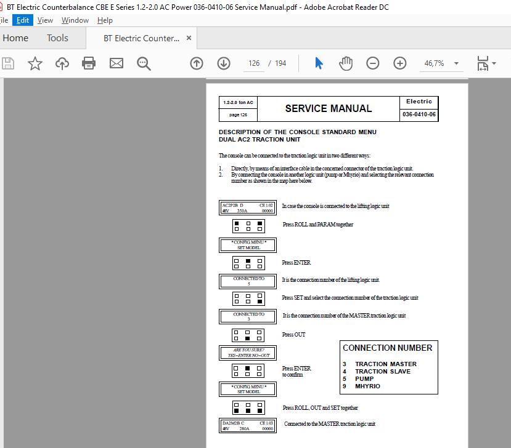The width and height of the screenshot is (511, 448).
Task: Open the View menu
Action: [45, 20]
